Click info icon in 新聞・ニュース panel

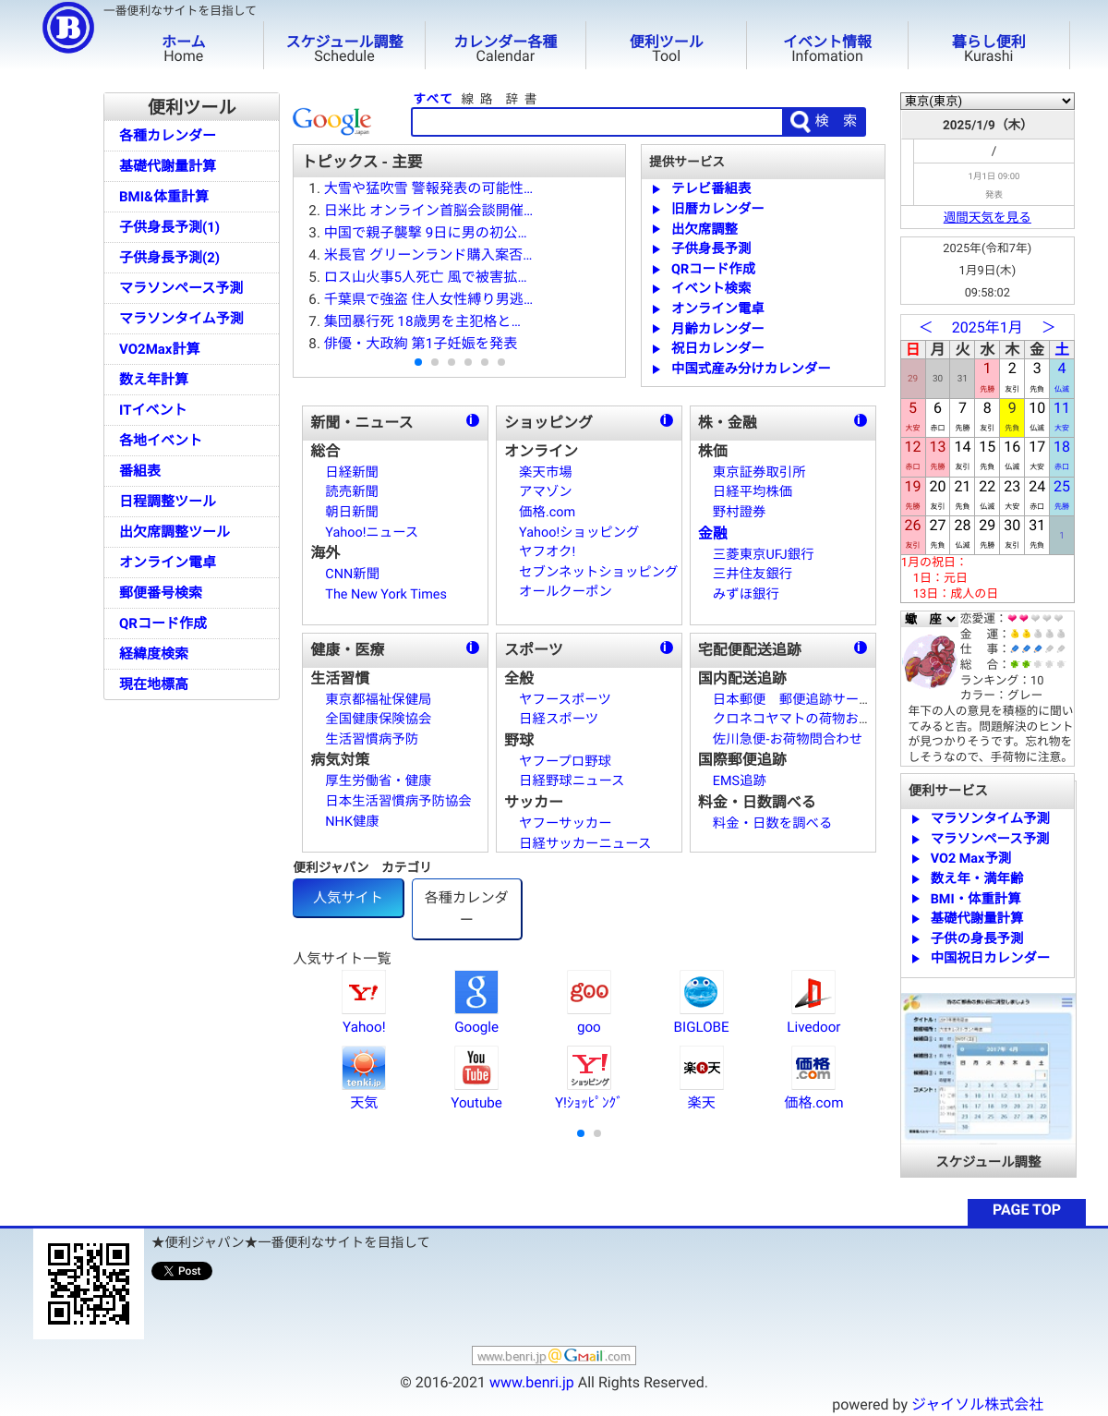pos(473,420)
